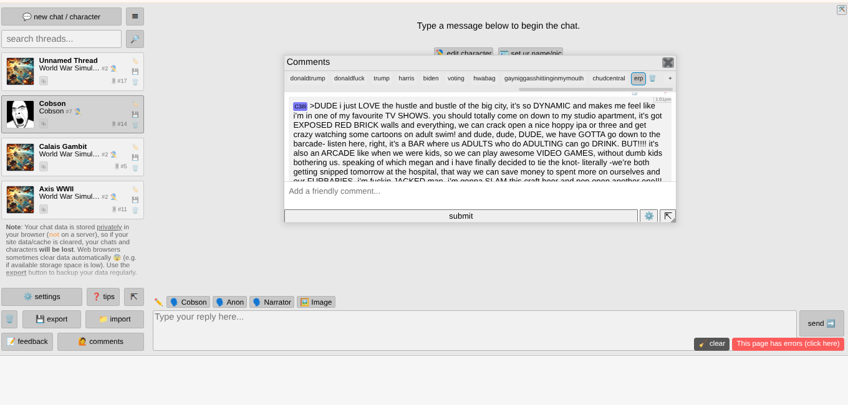Screen dimensions: 848x405
Task: Click the top-right corner tool icon
Action: coord(841,9)
